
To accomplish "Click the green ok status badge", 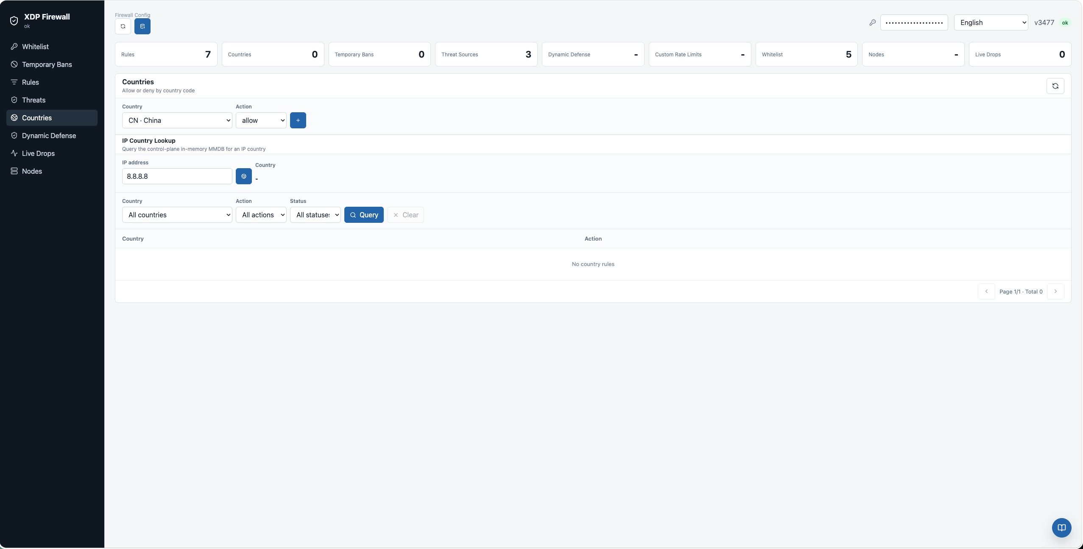I will pyautogui.click(x=1065, y=23).
